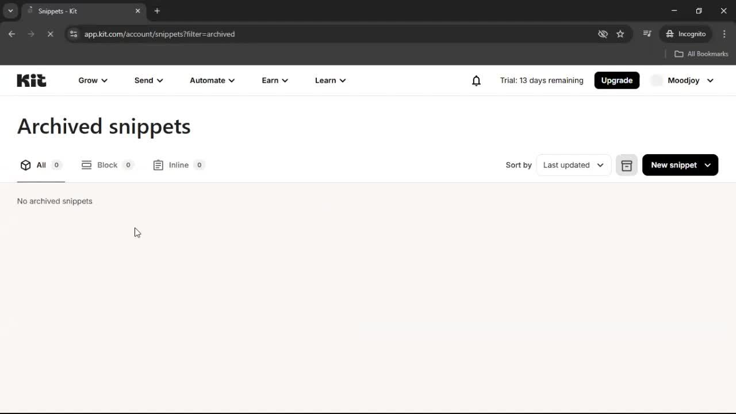736x414 pixels.
Task: Click the archive box icon near New snippet
Action: coord(626,165)
